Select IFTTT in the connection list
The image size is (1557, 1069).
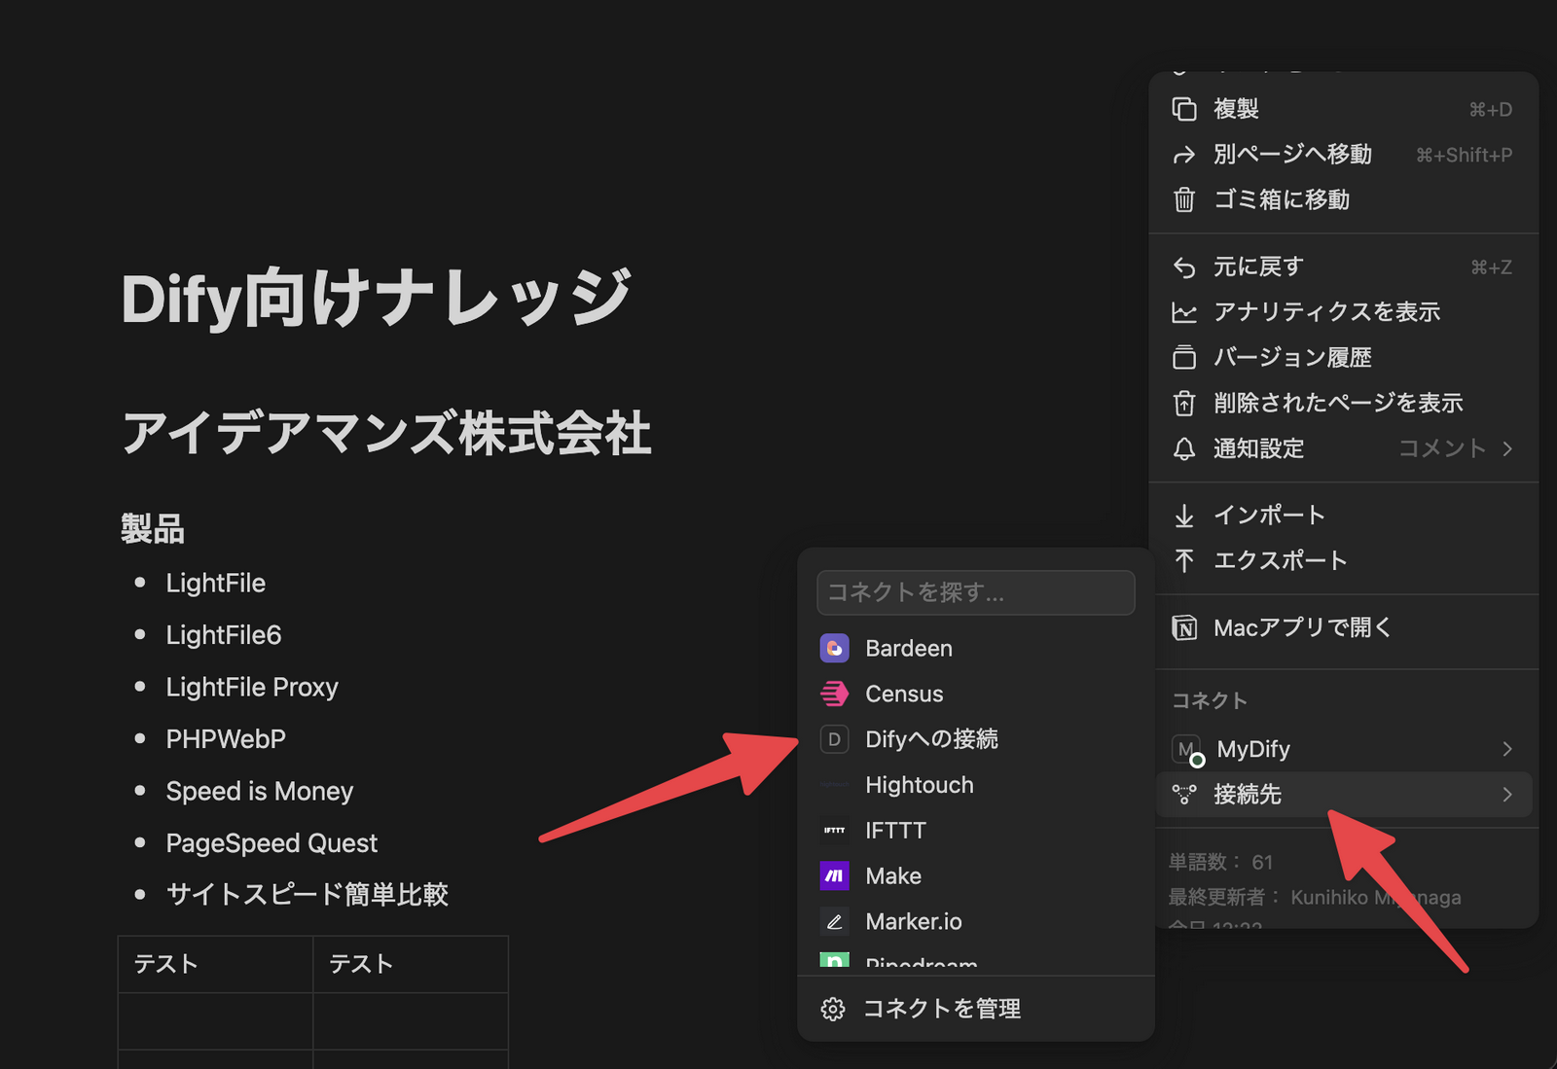click(976, 830)
